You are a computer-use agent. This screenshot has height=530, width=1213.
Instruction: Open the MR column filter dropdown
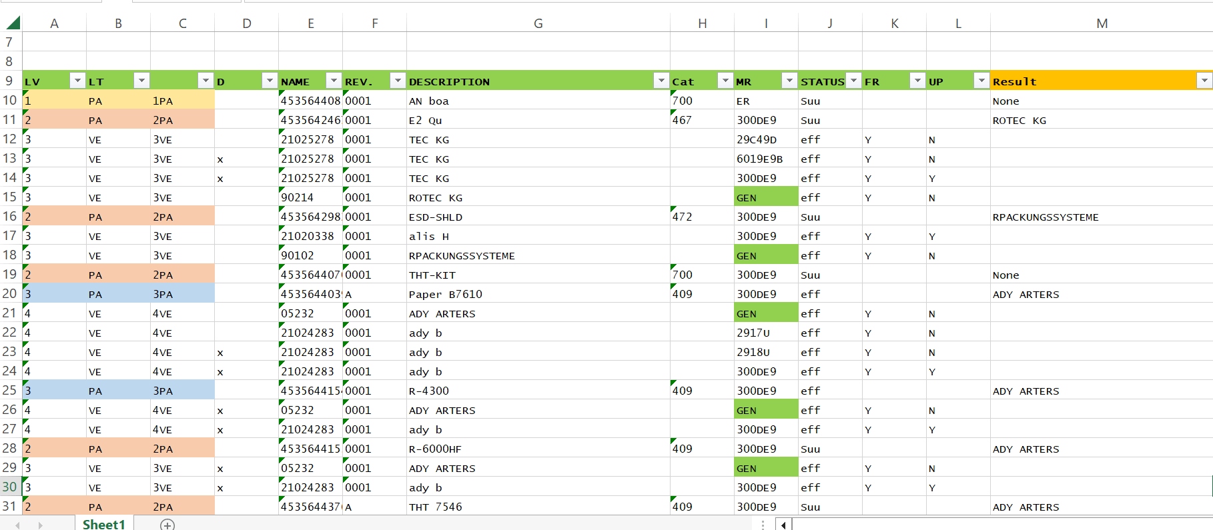pyautogui.click(x=789, y=81)
